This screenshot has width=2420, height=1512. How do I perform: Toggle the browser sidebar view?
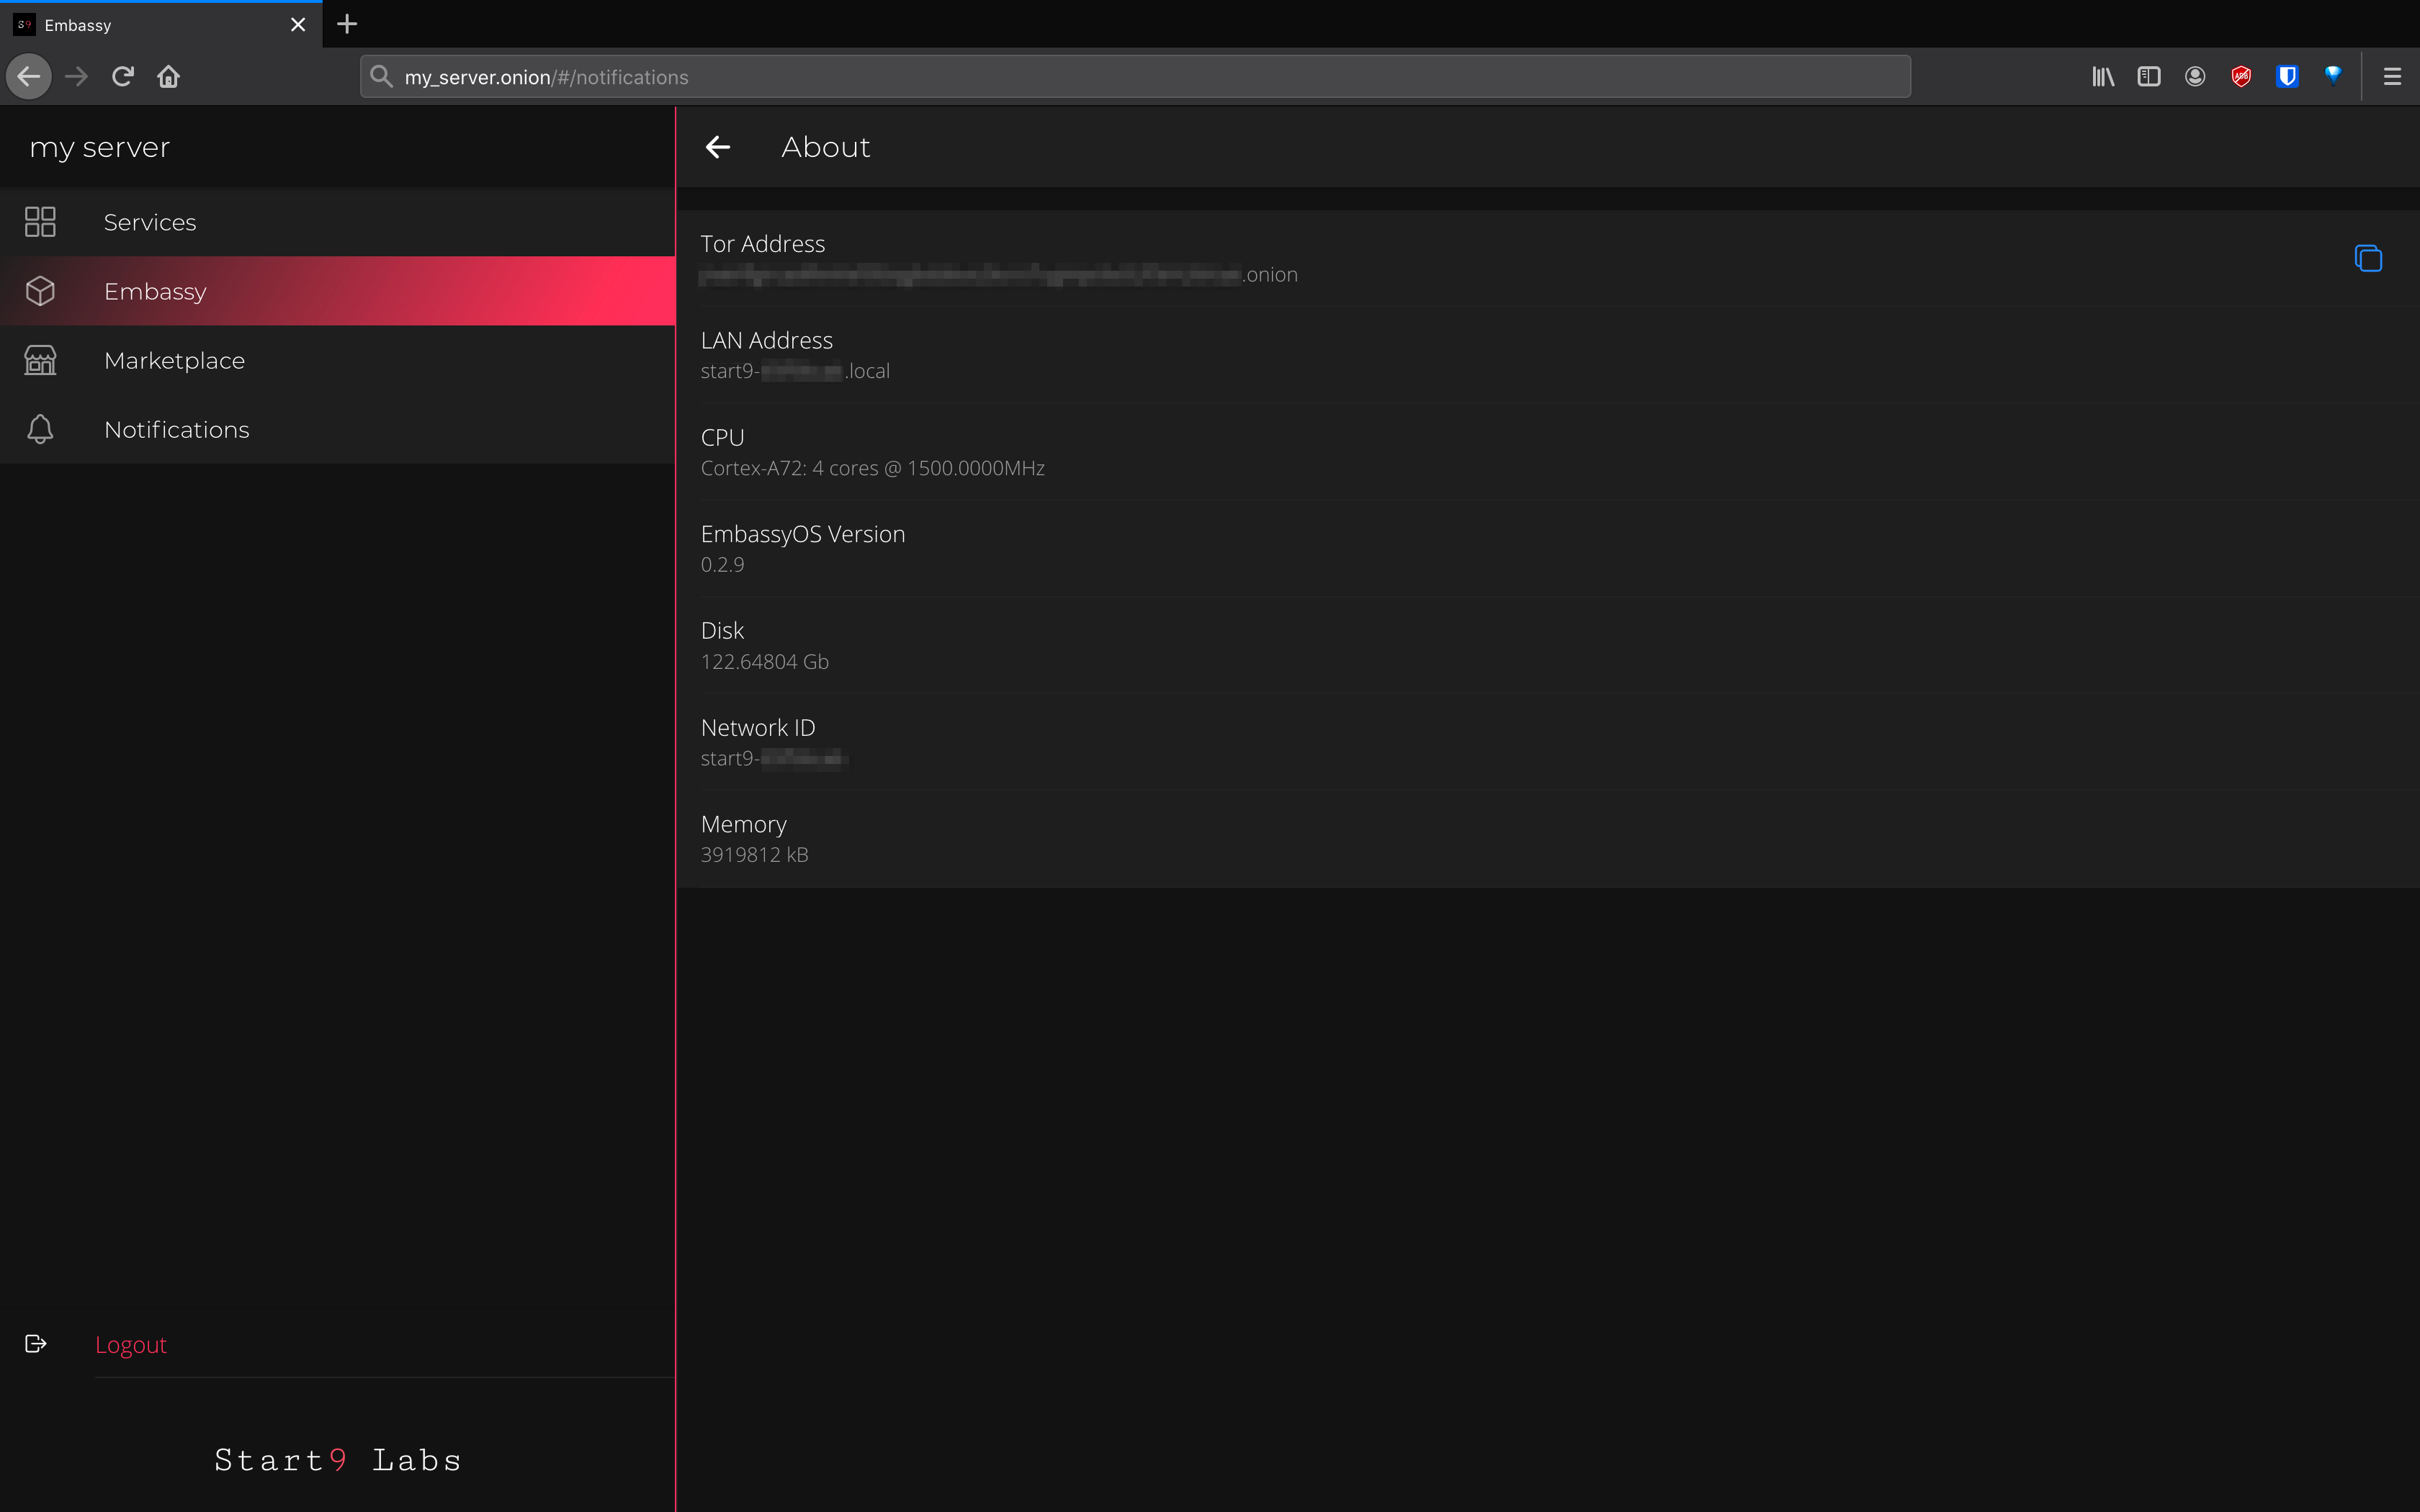click(2148, 77)
